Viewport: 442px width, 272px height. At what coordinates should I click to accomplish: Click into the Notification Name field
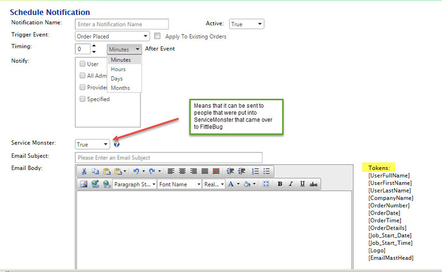point(122,24)
